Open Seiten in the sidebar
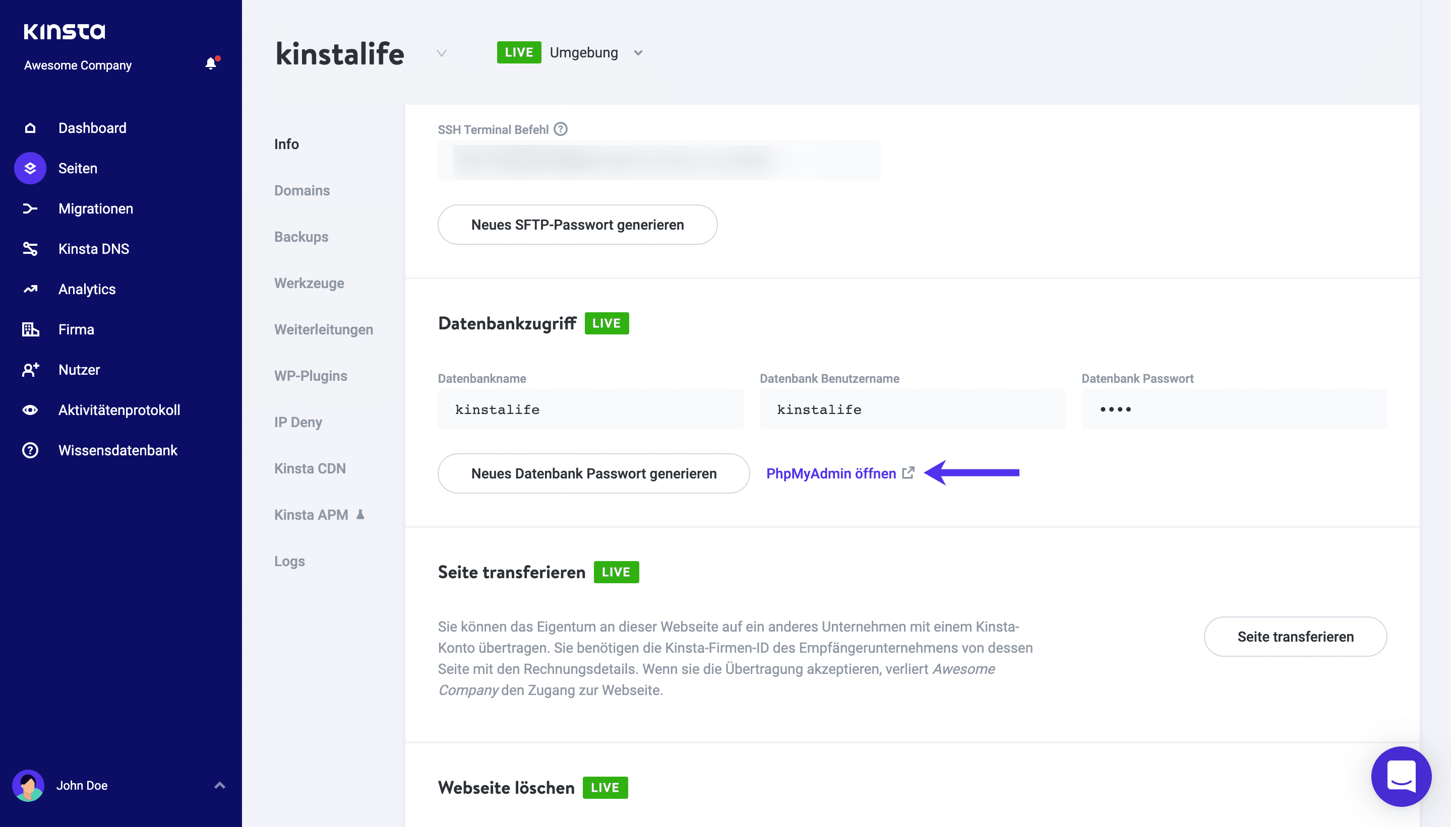 pos(78,168)
